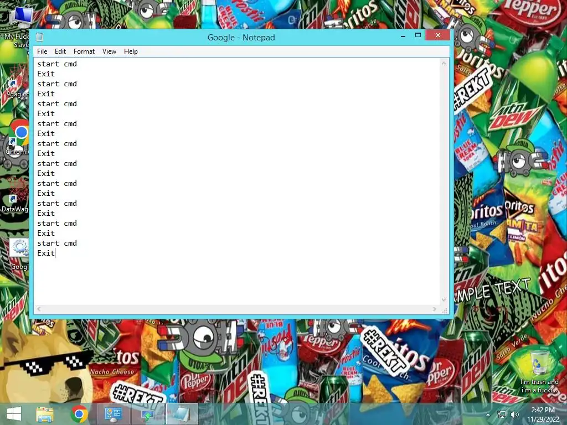This screenshot has height=425, width=567.
Task: Open the File menu in Notepad
Action: tap(42, 51)
